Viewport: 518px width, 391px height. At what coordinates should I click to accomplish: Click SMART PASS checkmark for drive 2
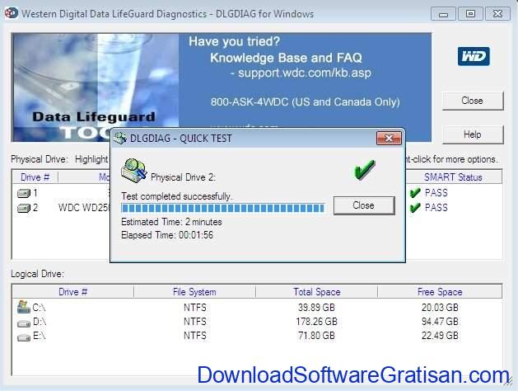coord(415,207)
